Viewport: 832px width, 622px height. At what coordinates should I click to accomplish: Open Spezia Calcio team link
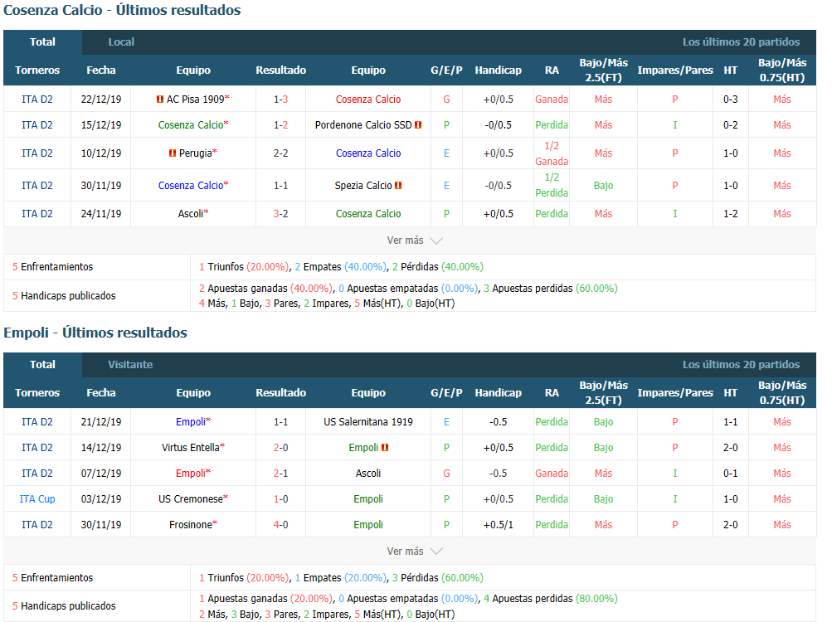pos(363,186)
